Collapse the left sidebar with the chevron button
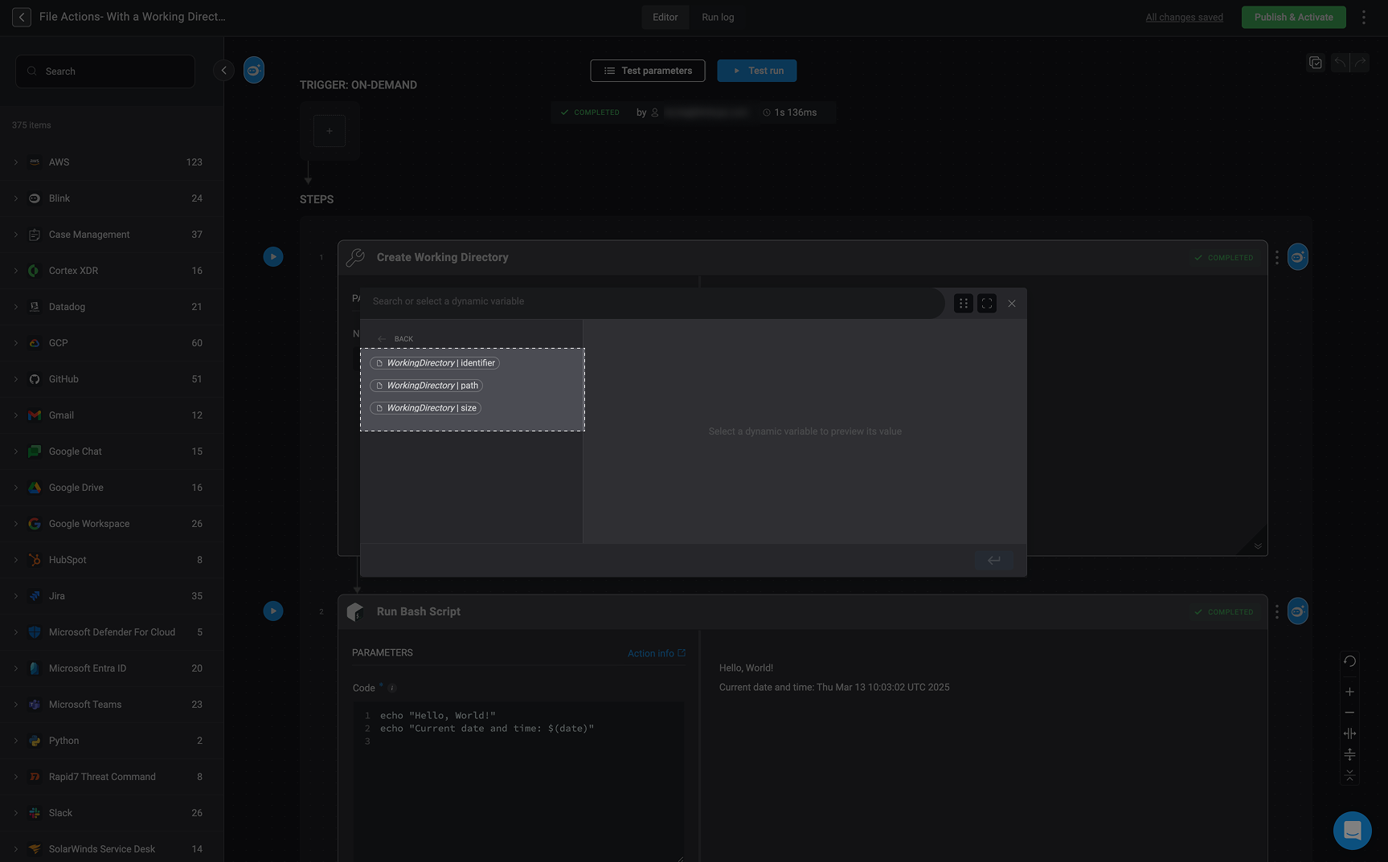 [x=223, y=71]
